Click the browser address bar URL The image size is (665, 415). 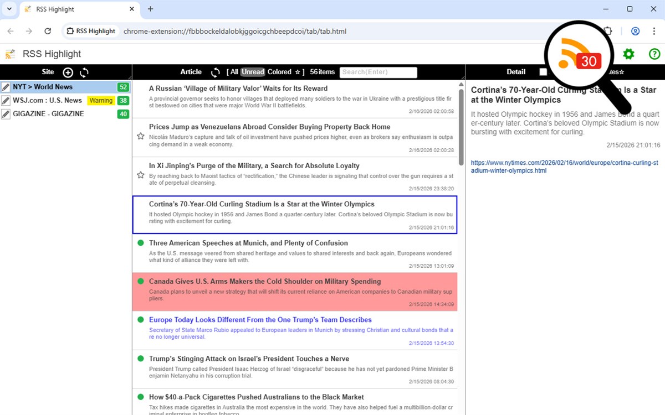coord(235,31)
